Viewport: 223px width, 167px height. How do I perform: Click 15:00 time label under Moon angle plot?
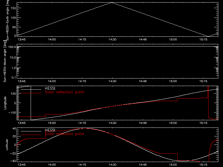(x=173, y=81)
